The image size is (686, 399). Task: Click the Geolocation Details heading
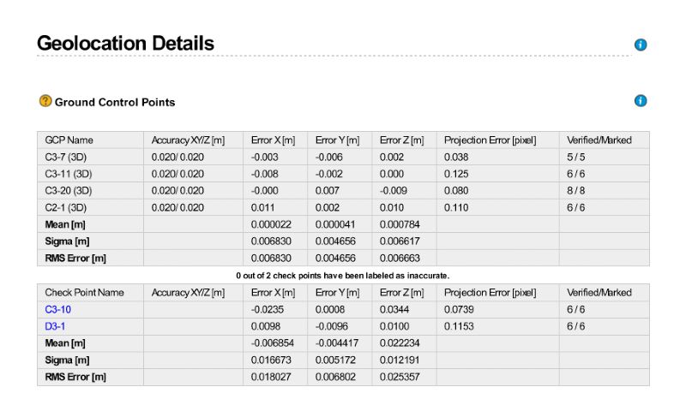coord(125,43)
